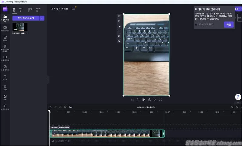The height and width of the screenshot is (146, 242).
Task: Check the '다시 보지 않기' checkbox
Action: click(196, 24)
